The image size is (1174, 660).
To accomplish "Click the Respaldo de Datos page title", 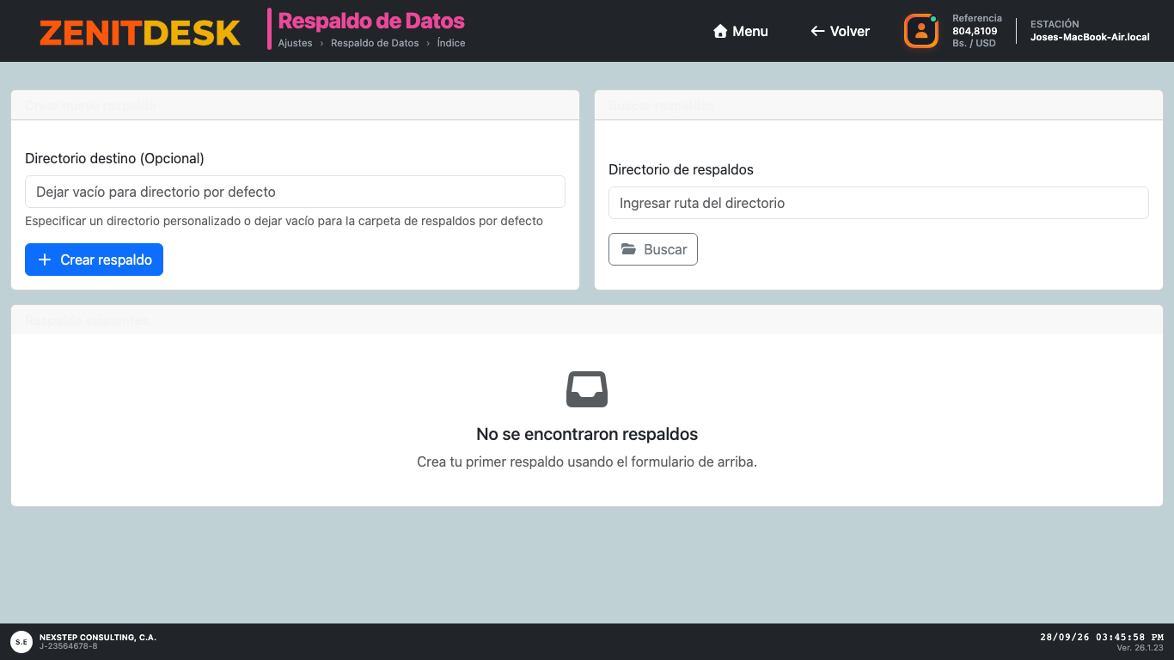I will pos(371,21).
